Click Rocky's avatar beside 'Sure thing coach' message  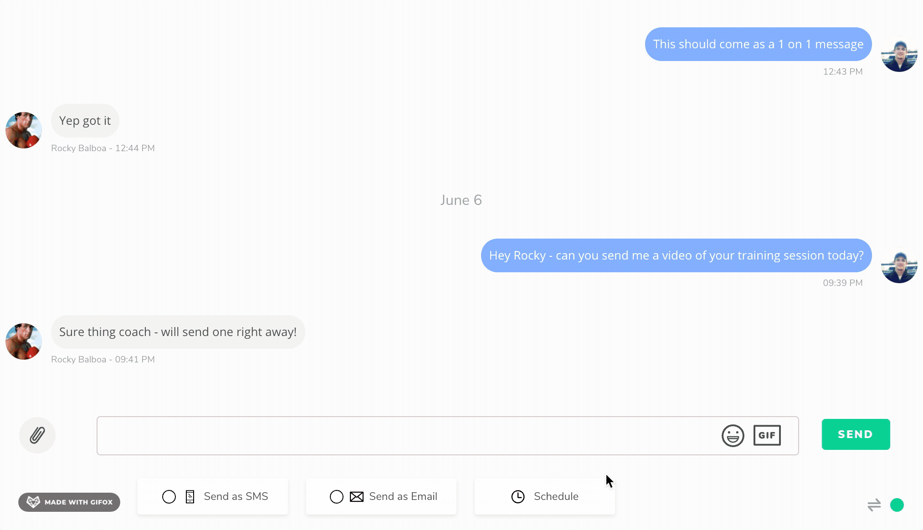(x=24, y=341)
